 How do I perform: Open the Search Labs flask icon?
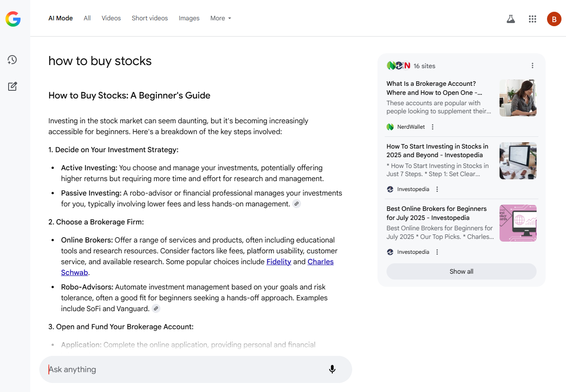pos(511,19)
